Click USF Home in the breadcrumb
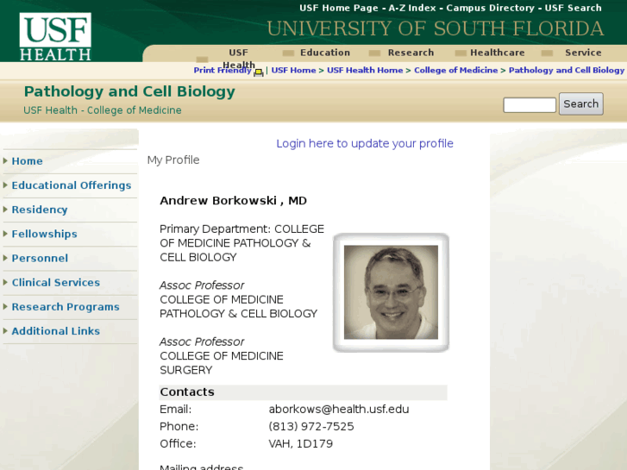Image resolution: width=627 pixels, height=470 pixels. click(293, 71)
